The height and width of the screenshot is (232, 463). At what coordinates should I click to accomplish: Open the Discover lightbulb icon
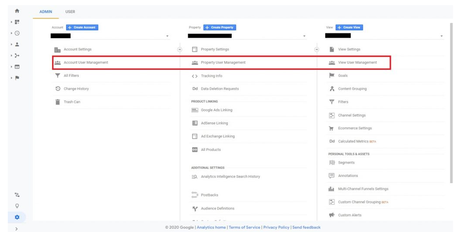[x=17, y=206]
